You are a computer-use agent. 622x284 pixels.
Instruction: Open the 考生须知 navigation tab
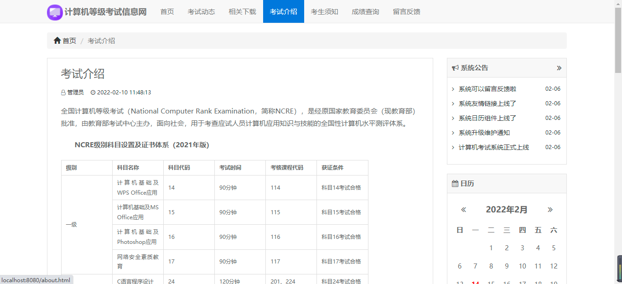(x=324, y=11)
